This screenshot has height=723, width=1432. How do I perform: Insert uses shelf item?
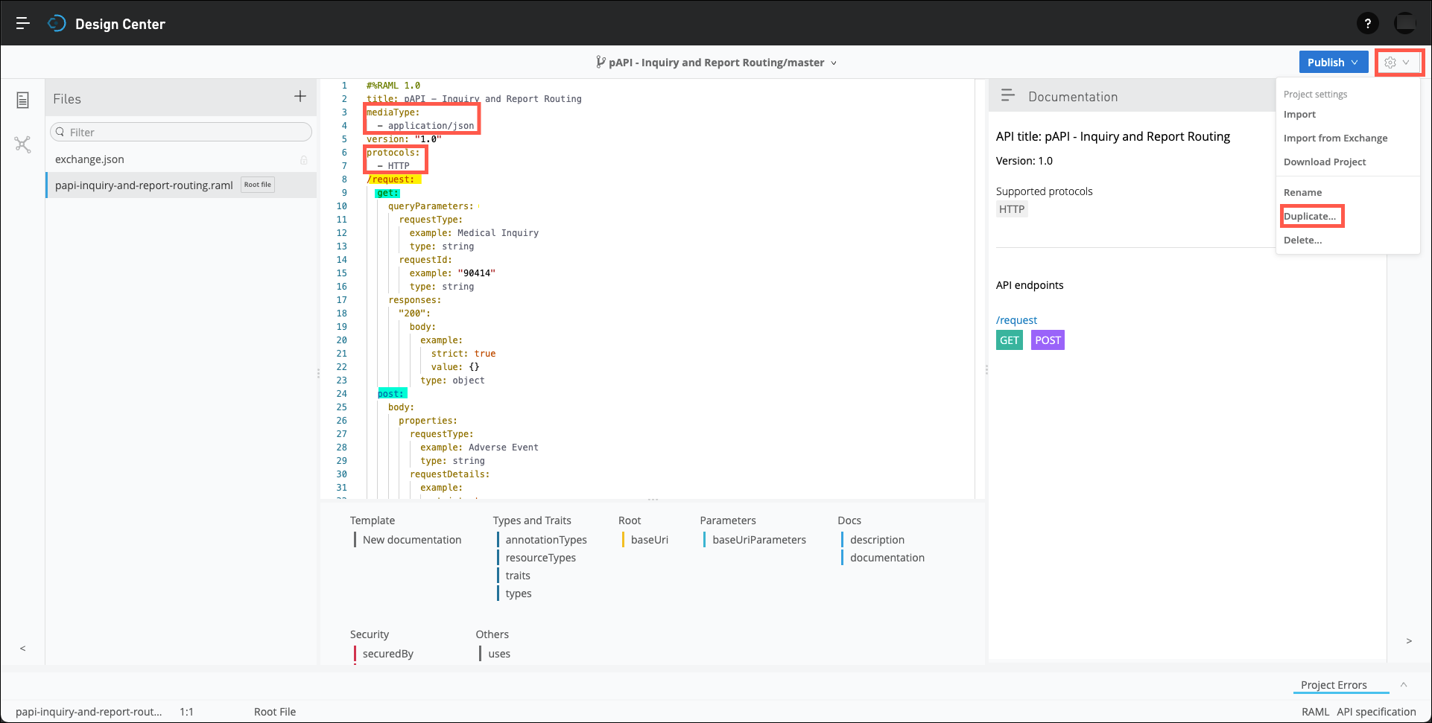pyautogui.click(x=499, y=654)
